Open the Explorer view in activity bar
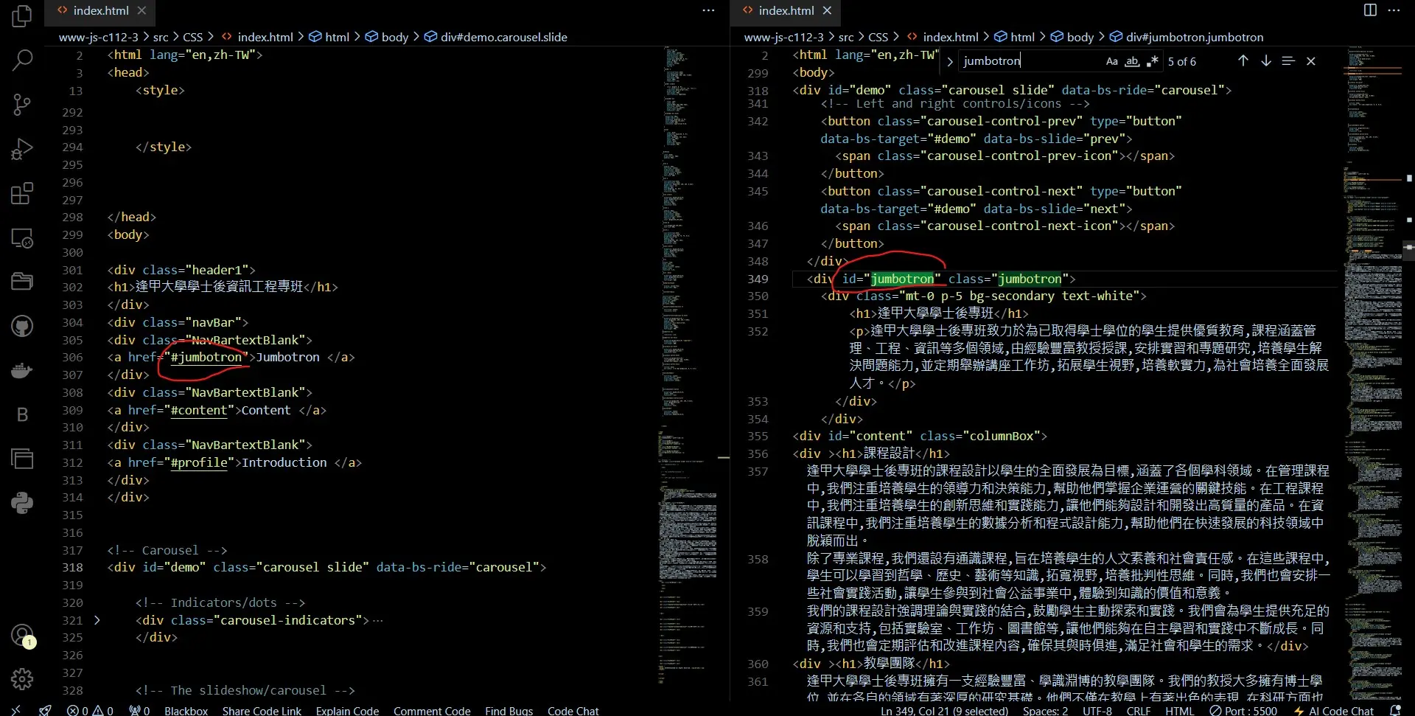This screenshot has height=716, width=1415. tap(22, 16)
